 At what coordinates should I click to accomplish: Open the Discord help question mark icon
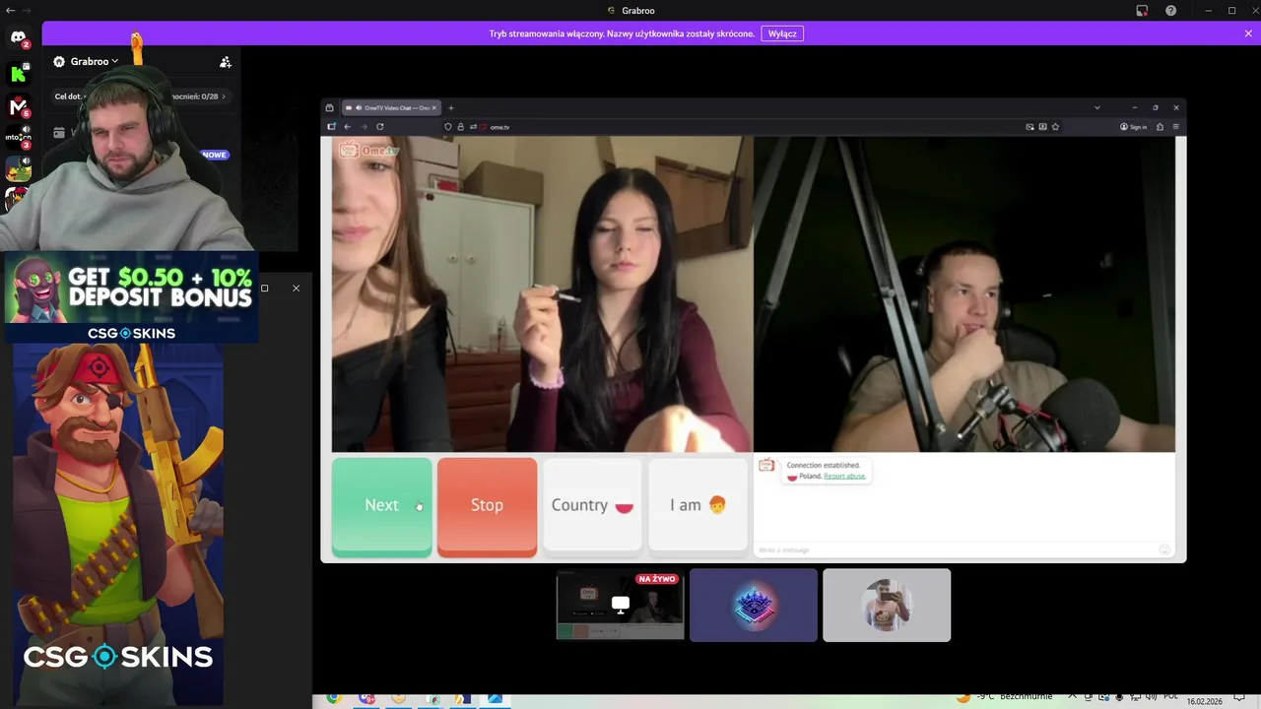coord(1170,10)
